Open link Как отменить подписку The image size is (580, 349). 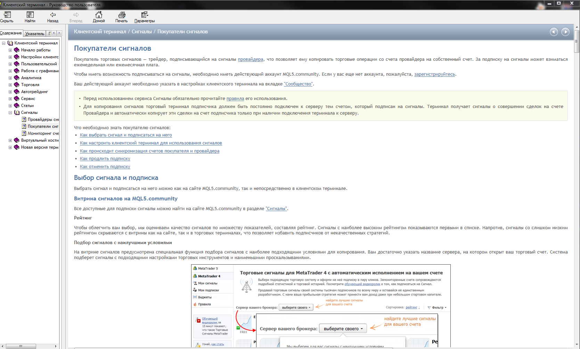[105, 167]
